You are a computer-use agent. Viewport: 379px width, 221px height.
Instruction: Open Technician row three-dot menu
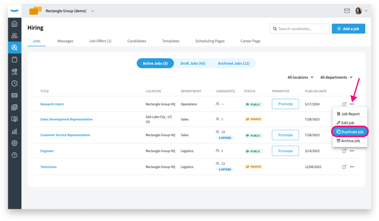point(351,167)
